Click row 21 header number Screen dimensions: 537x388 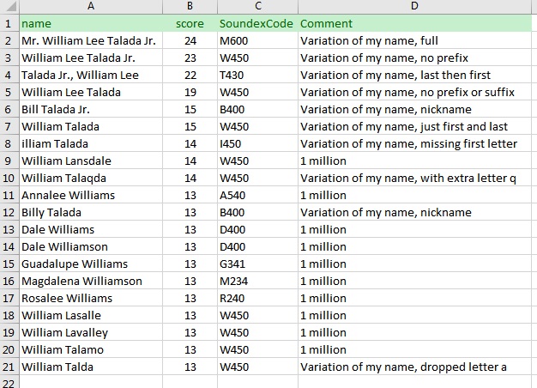(9, 367)
